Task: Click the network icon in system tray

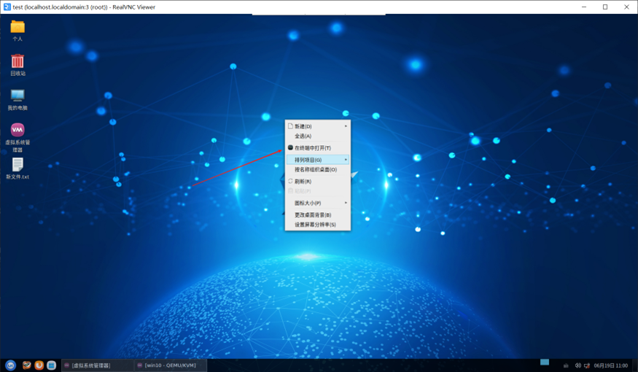Action: coord(587,365)
